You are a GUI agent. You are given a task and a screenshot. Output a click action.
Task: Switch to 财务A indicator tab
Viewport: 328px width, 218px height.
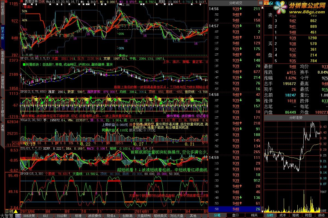click(x=111, y=216)
